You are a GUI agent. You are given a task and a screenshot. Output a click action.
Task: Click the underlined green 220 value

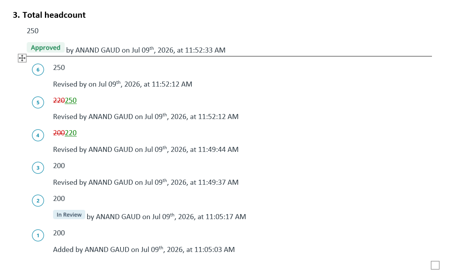(x=71, y=133)
